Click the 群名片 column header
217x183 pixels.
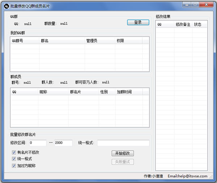pyautogui.click(x=83, y=92)
